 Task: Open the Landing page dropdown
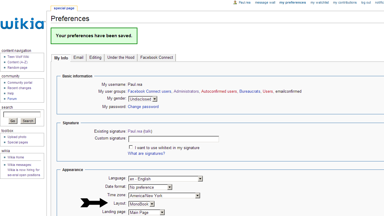147,212
